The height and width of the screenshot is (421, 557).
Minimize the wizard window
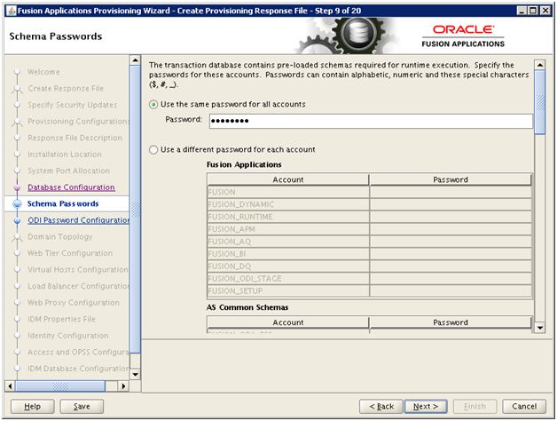point(522,11)
